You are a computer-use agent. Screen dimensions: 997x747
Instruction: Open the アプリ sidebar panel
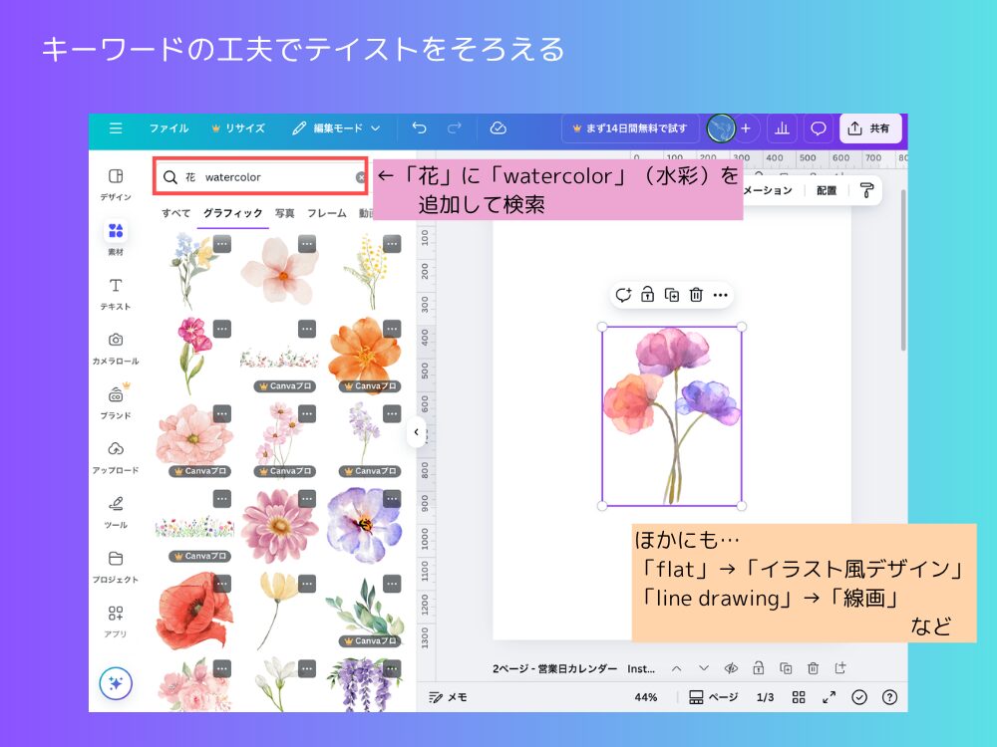[x=116, y=621]
